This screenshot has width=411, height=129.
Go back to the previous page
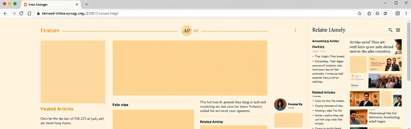click(x=5, y=13)
